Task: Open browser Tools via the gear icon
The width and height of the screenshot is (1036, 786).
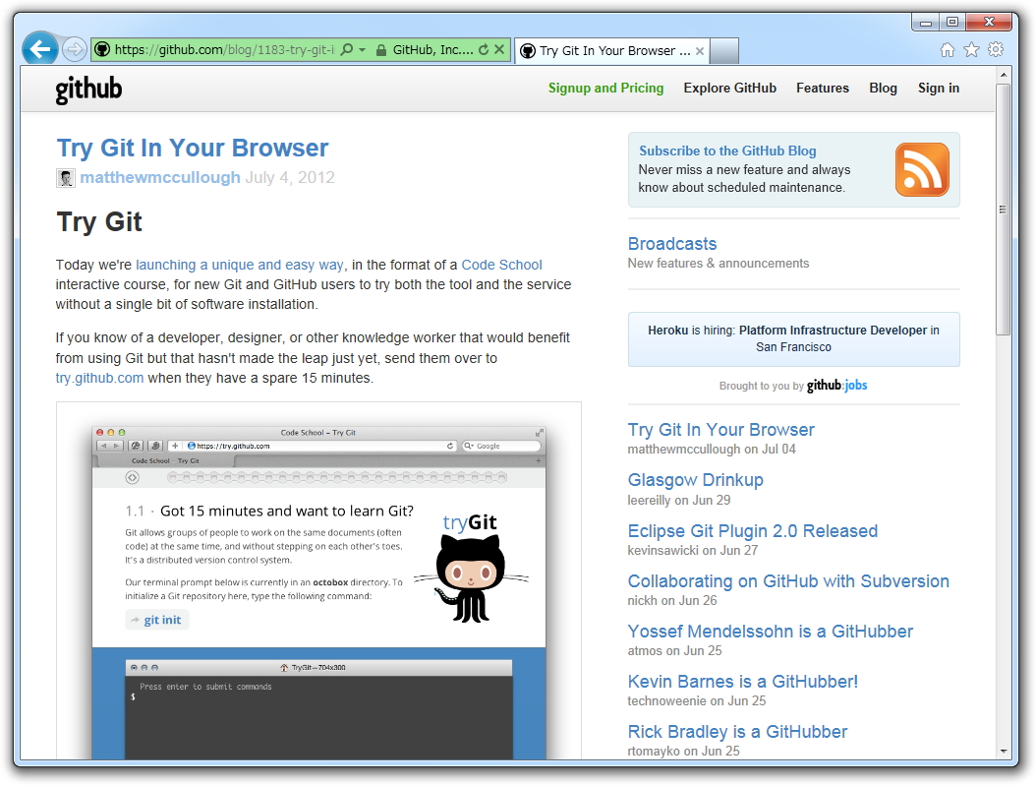Action: click(x=994, y=49)
